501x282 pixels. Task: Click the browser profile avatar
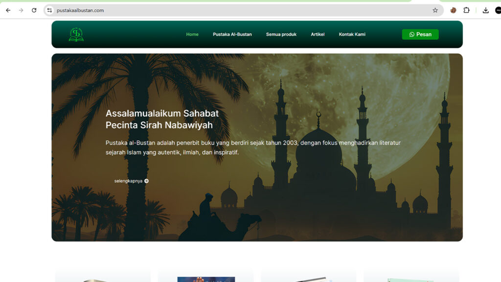point(498,10)
